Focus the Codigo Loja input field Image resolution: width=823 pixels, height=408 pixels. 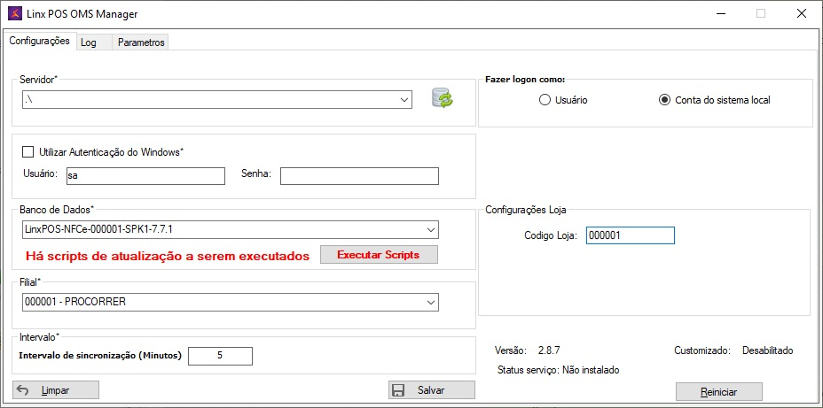click(630, 235)
